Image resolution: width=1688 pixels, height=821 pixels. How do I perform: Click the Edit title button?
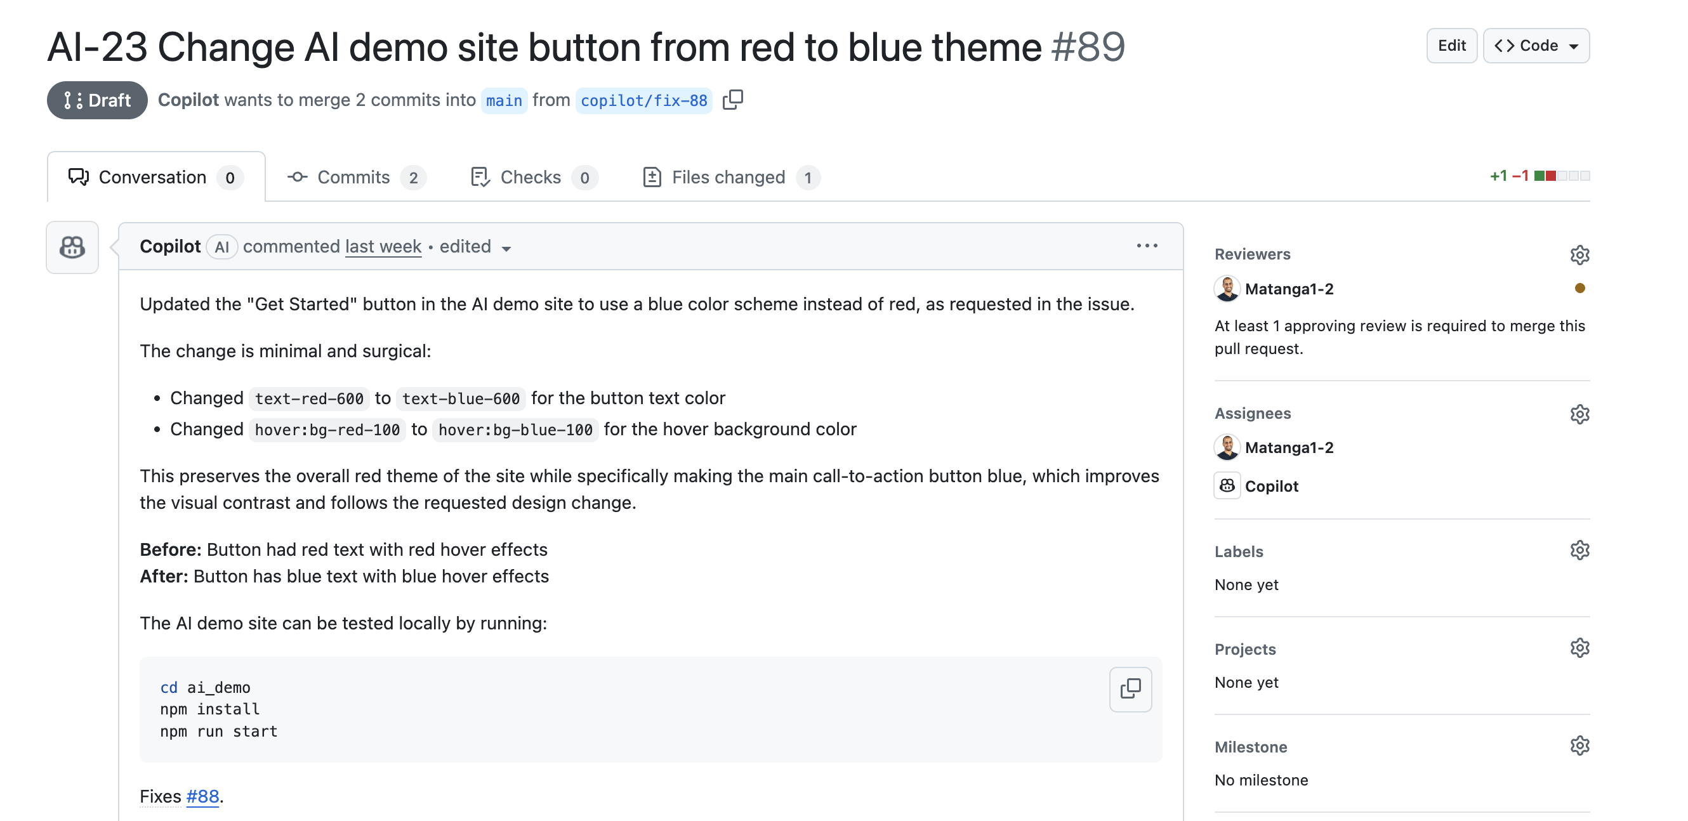click(1451, 46)
